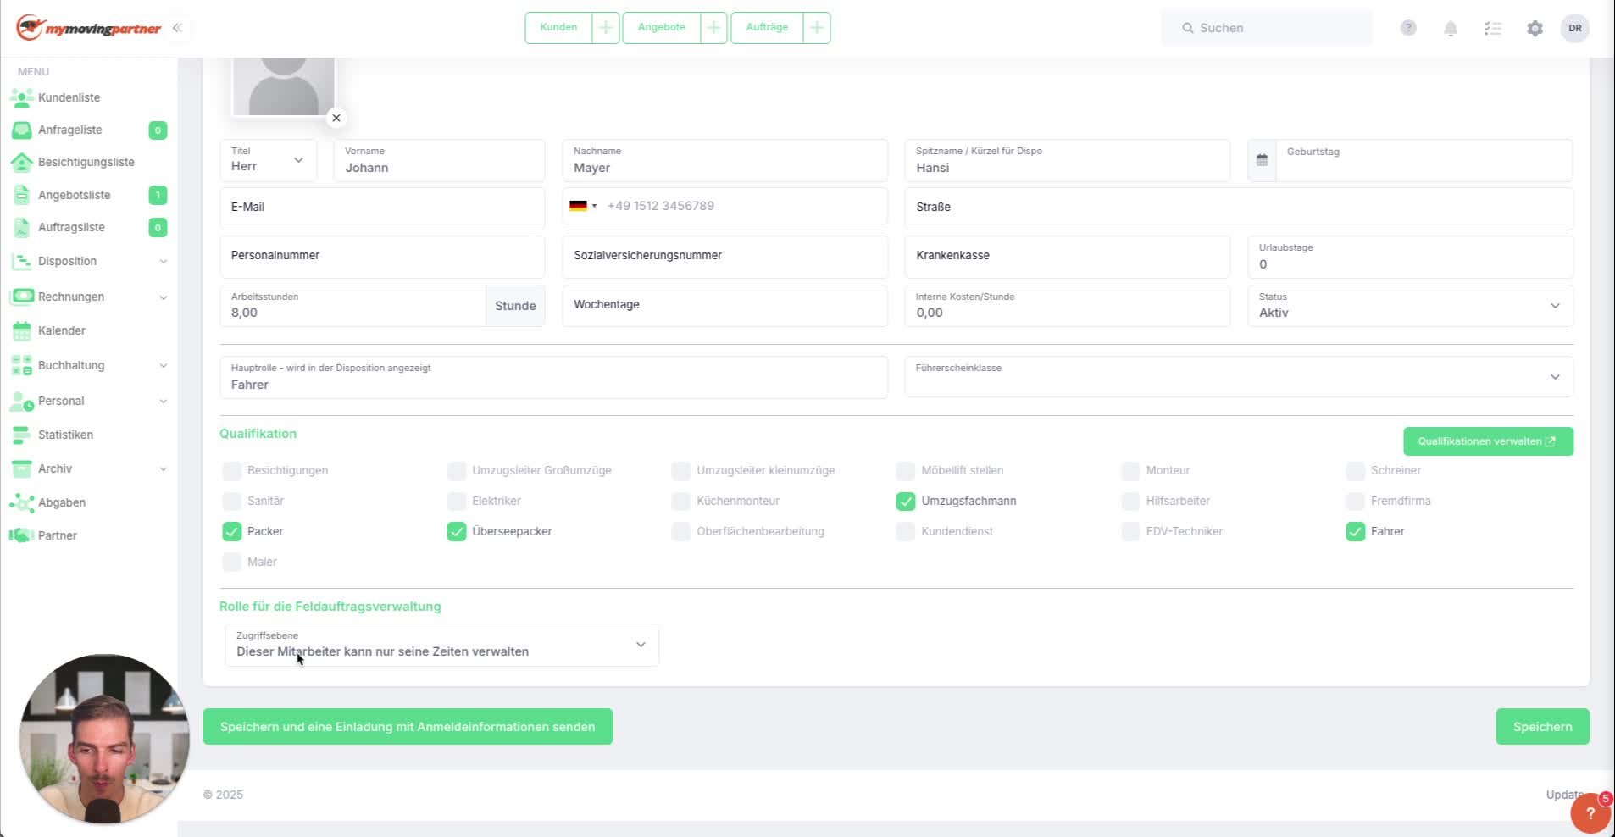The image size is (1615, 837).
Task: Open the settings gear icon
Action: [1535, 29]
